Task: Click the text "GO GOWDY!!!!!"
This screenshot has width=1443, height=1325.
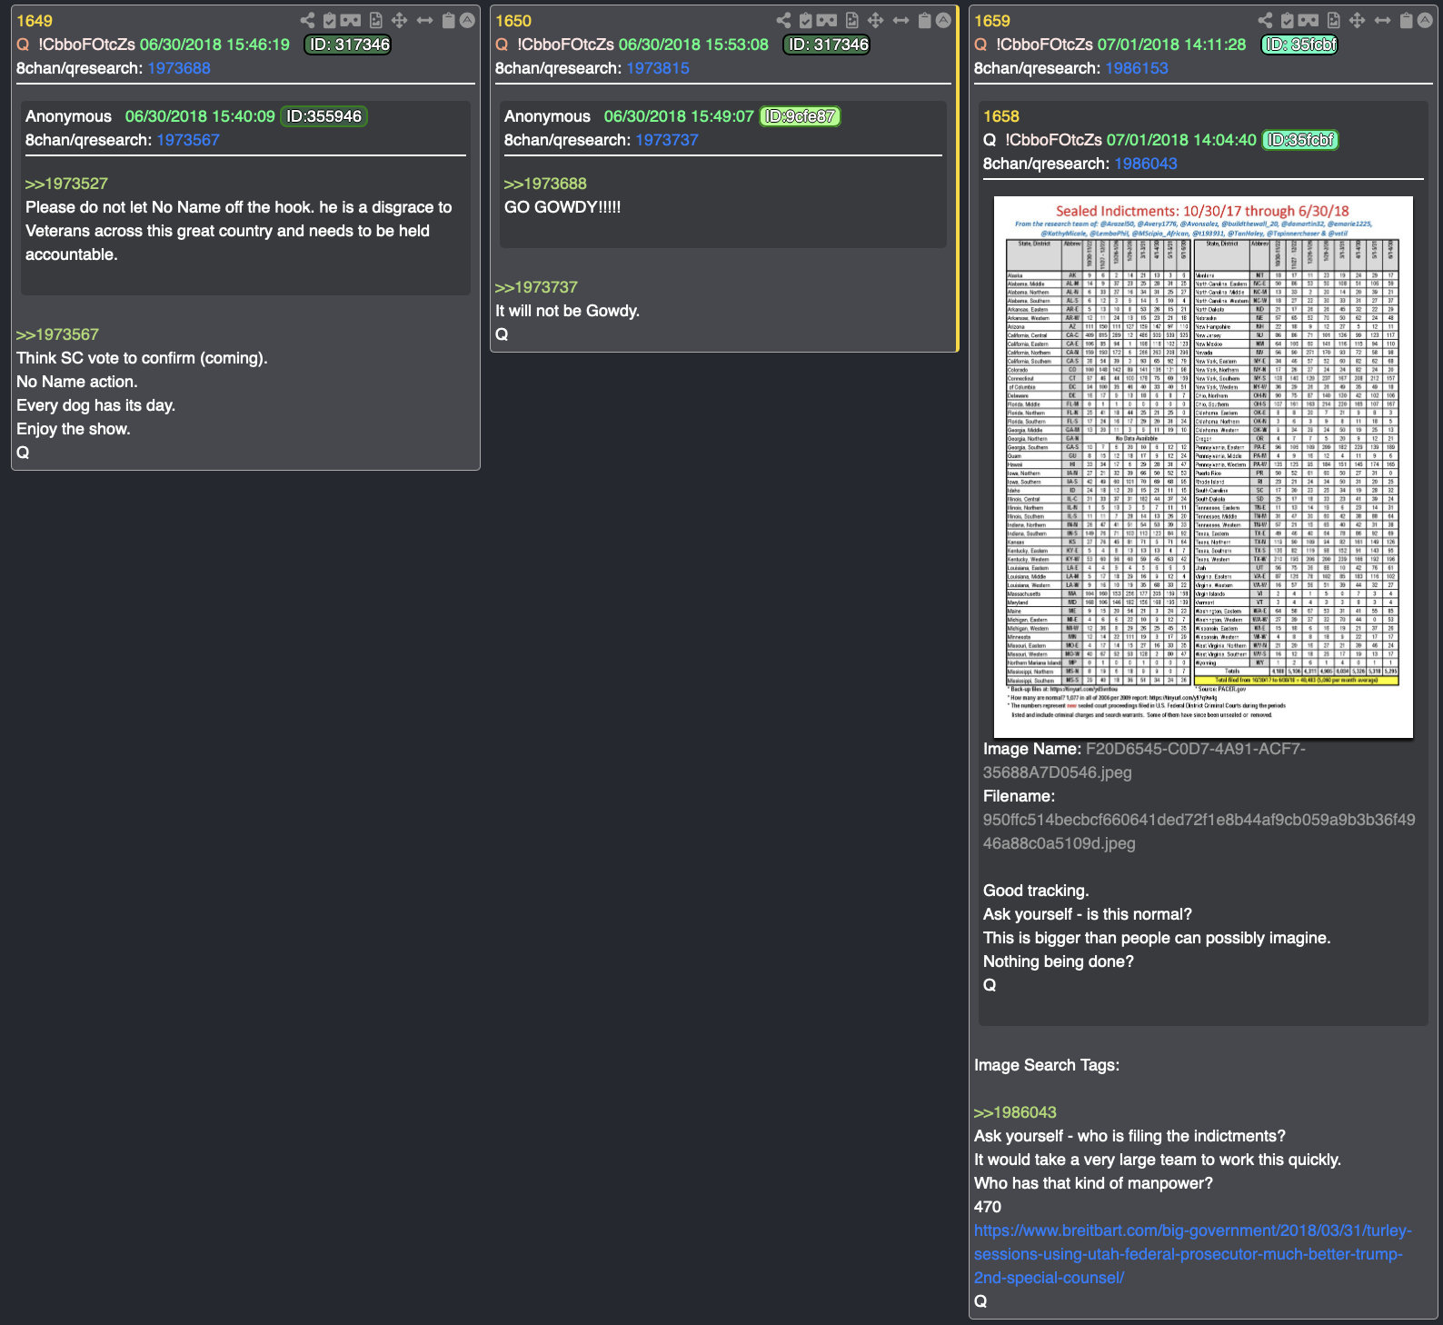Action: [562, 207]
